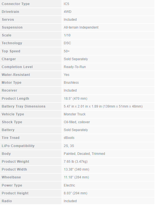
Task: Click the DSC technology value
Action: 67,43
